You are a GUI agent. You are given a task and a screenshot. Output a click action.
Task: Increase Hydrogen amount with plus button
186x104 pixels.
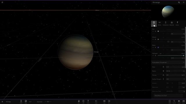[155, 55]
